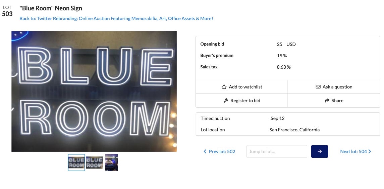Select the third thumbnail image

click(112, 163)
